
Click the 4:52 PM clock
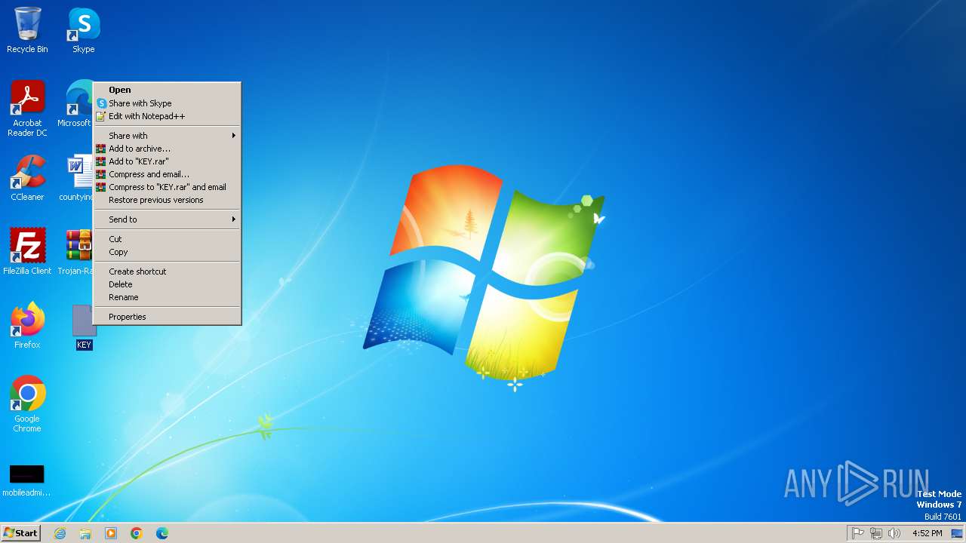pos(927,533)
